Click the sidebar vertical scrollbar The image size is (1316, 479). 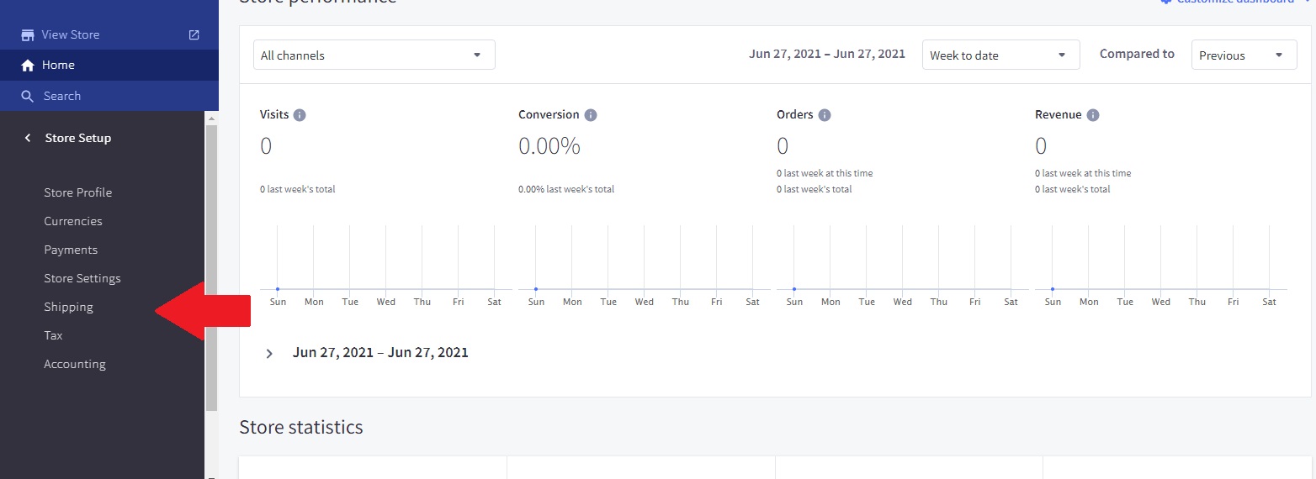pos(211,269)
